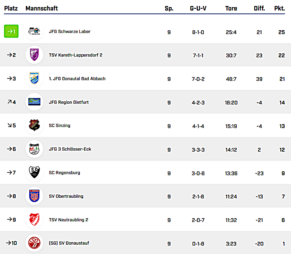291x254 pixels.
Task: Click the Mannschaft column header
Action: [x=41, y=8]
